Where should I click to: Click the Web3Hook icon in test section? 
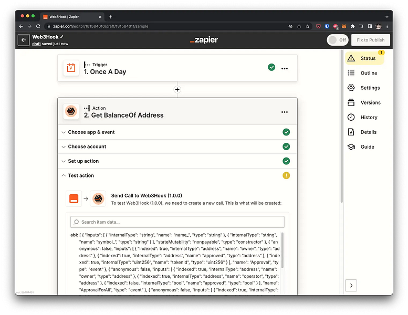pyautogui.click(x=98, y=199)
